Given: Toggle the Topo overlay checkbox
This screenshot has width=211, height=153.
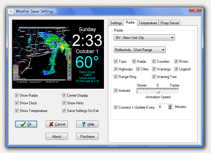Looking at the screenshot, I should (x=116, y=62).
